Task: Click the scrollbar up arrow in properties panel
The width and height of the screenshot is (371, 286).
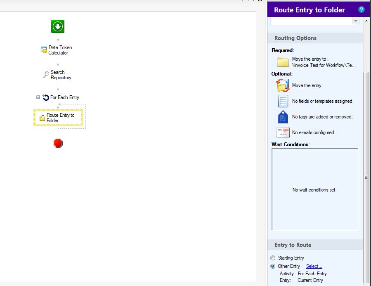Action: [366, 21]
